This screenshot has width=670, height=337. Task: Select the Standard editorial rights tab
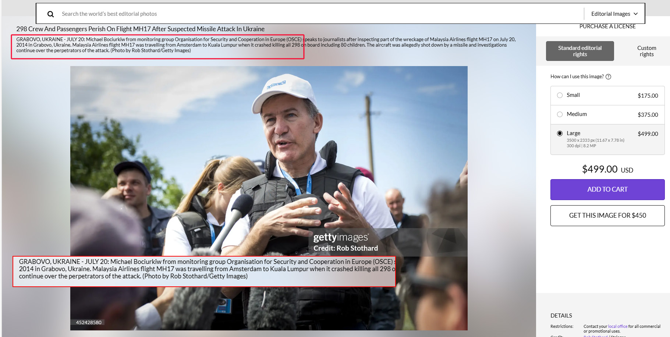(x=580, y=51)
